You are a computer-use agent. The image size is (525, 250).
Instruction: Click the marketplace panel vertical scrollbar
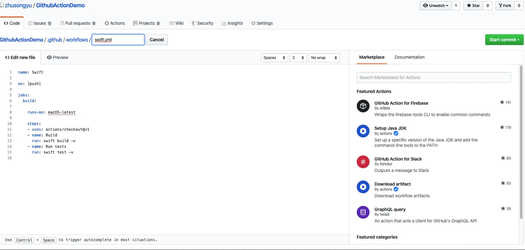(521, 142)
